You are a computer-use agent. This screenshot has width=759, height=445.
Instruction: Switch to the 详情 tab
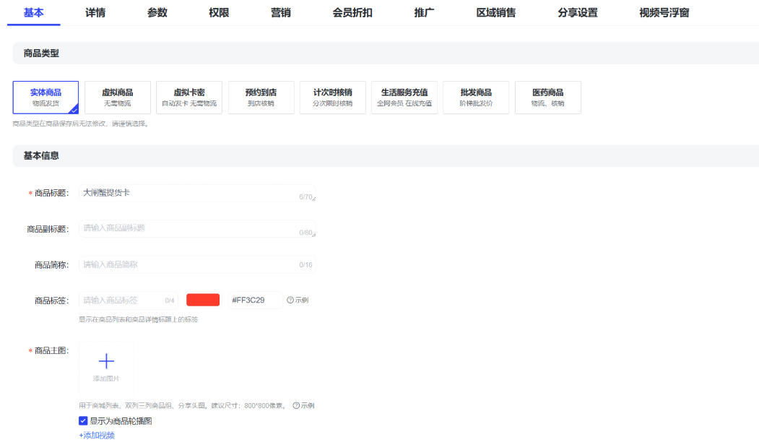point(95,12)
